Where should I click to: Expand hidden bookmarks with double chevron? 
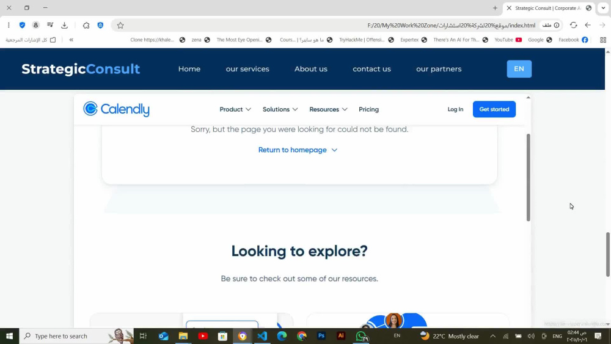click(71, 40)
